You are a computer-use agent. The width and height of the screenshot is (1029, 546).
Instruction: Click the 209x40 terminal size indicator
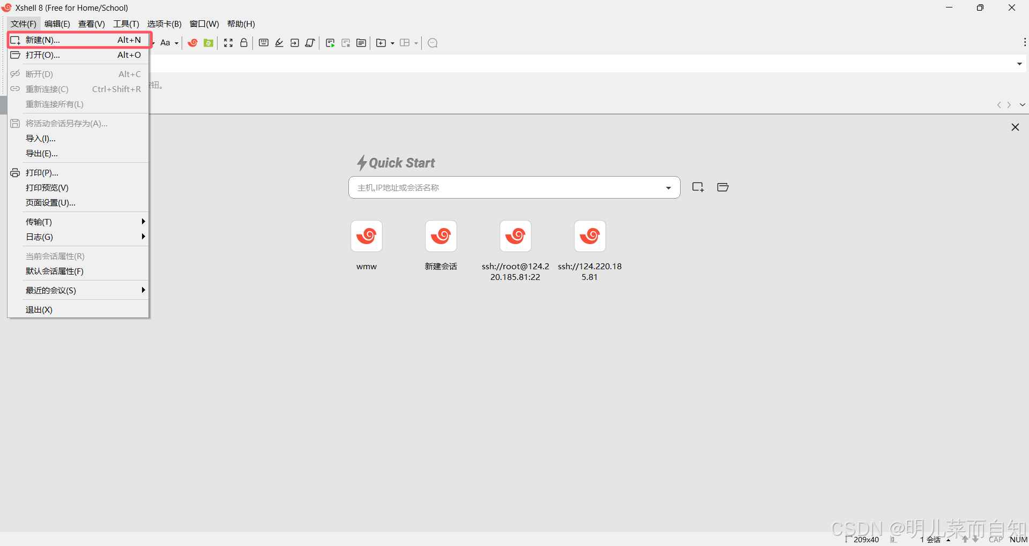866,540
